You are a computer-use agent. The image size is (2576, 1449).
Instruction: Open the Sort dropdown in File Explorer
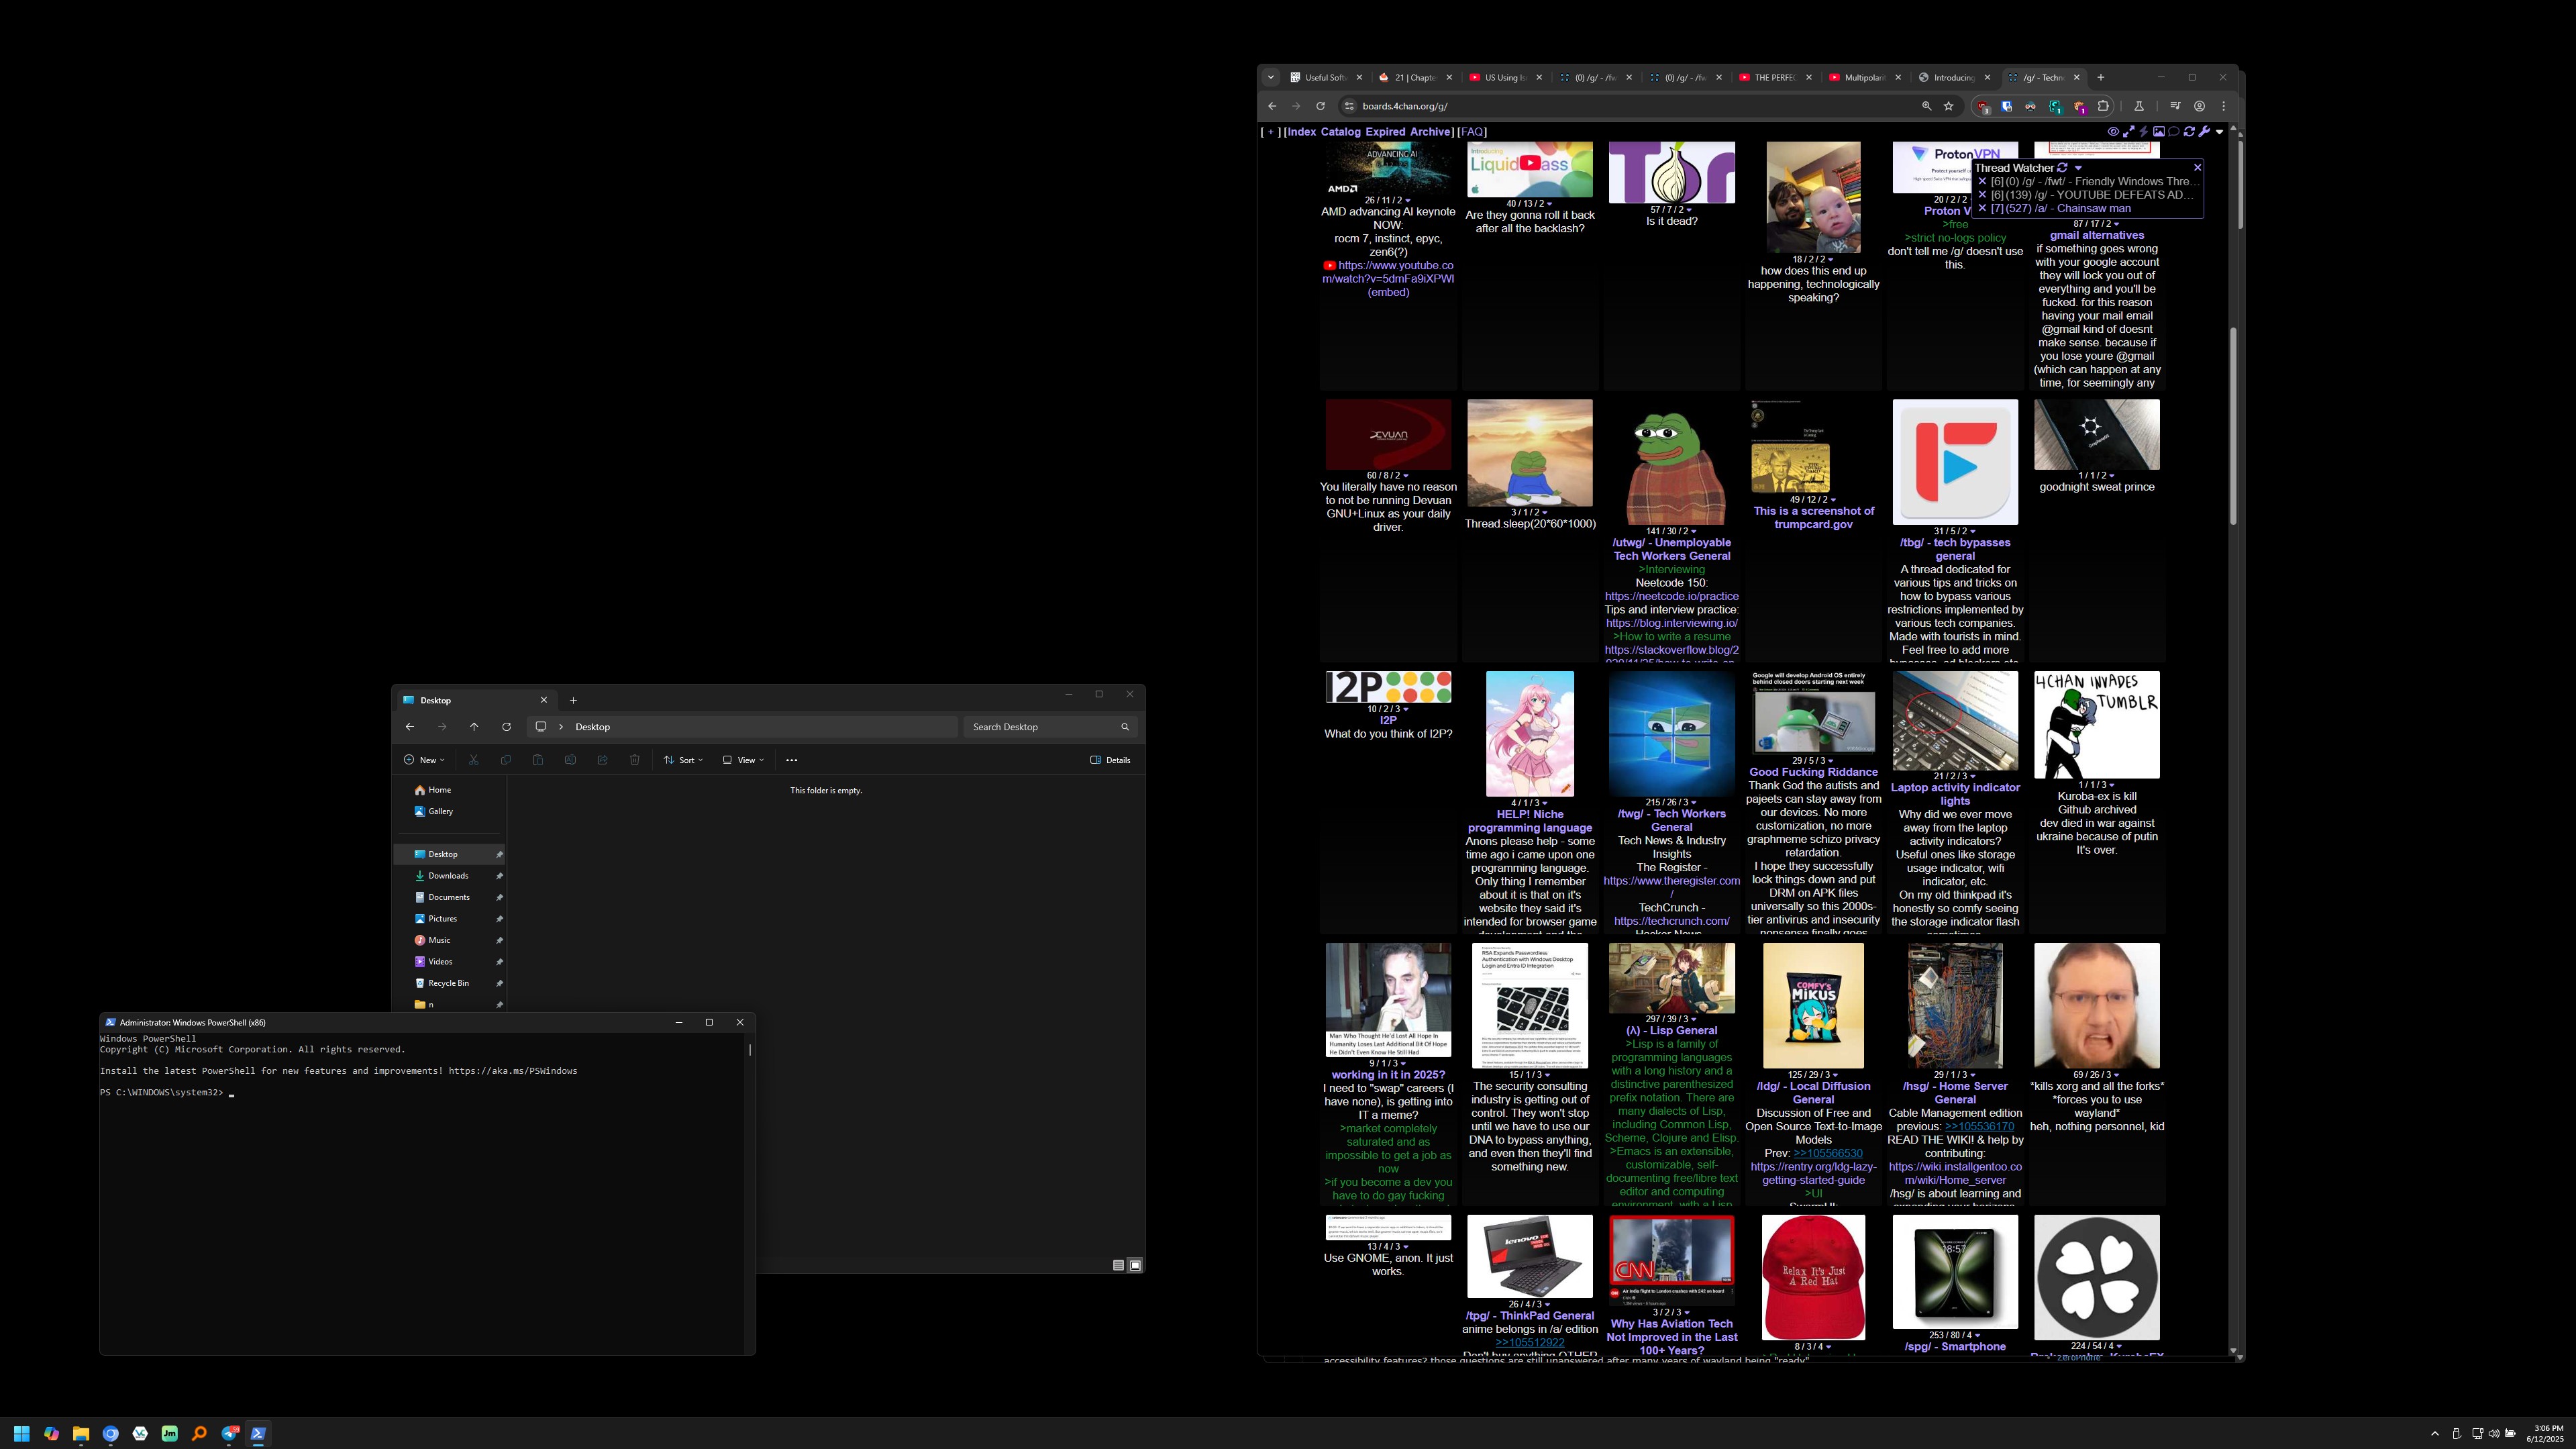click(683, 760)
